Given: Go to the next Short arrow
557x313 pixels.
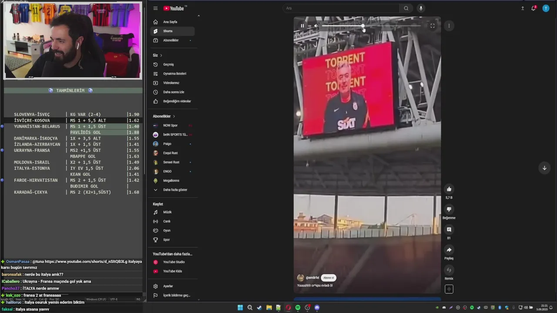Looking at the screenshot, I should [544, 168].
